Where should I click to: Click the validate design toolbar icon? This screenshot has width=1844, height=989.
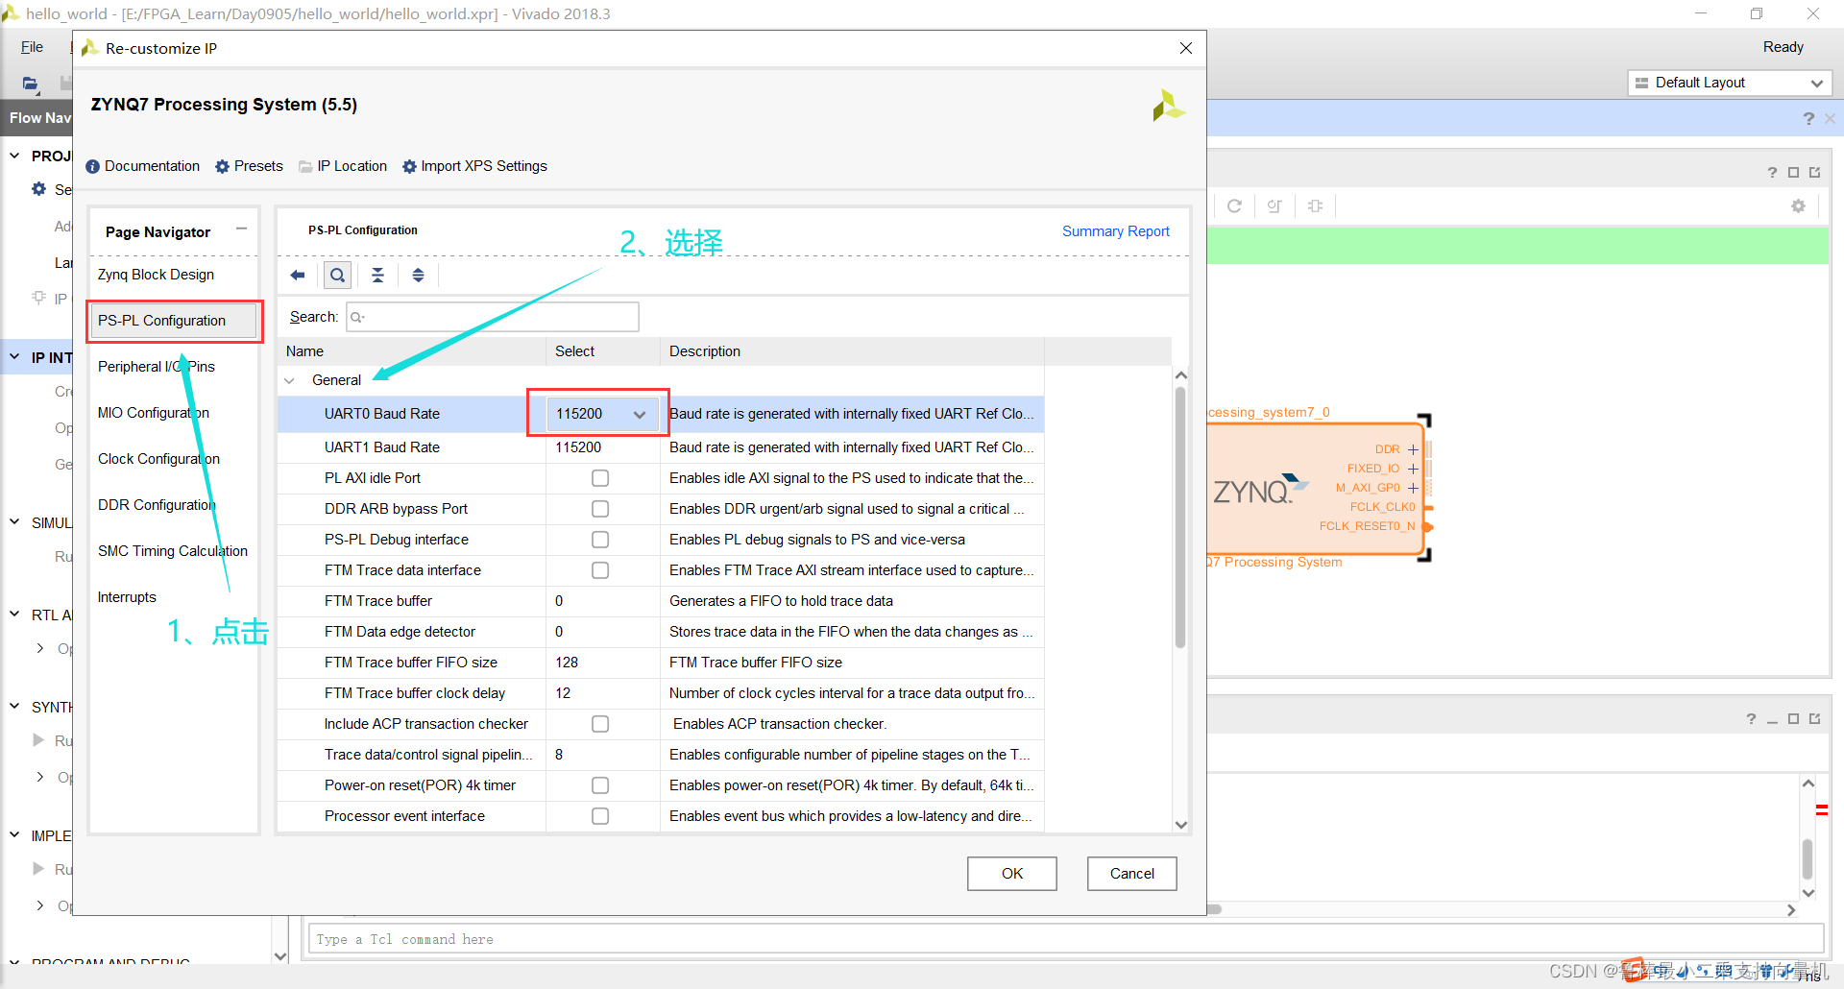(1274, 205)
